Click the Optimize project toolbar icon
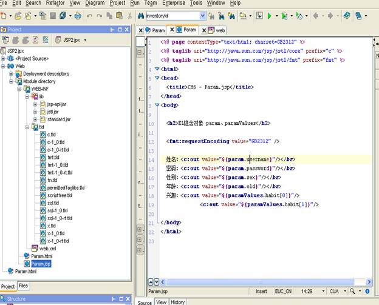 (299, 16)
